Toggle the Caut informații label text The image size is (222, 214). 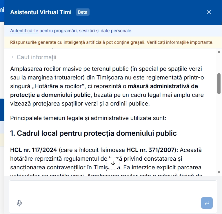pos(37,57)
